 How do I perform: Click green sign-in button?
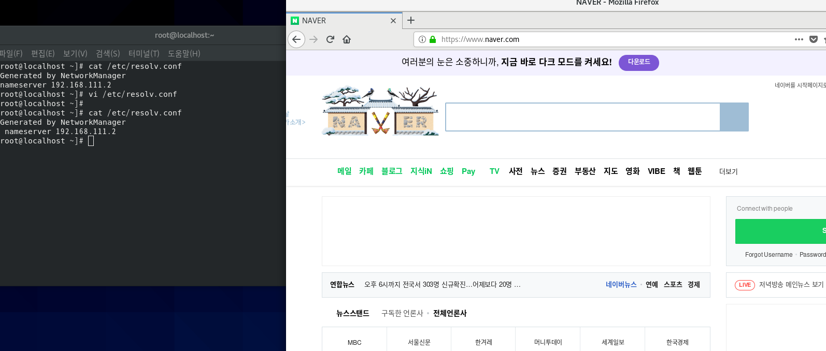tap(780, 231)
